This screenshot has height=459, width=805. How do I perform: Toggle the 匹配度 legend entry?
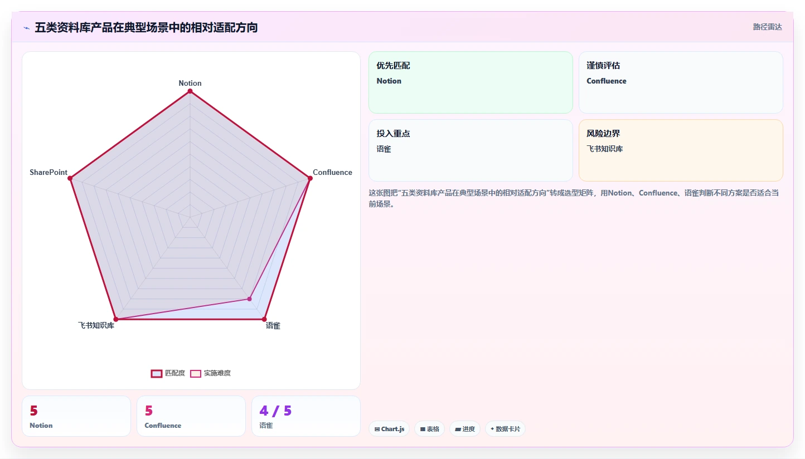click(168, 373)
